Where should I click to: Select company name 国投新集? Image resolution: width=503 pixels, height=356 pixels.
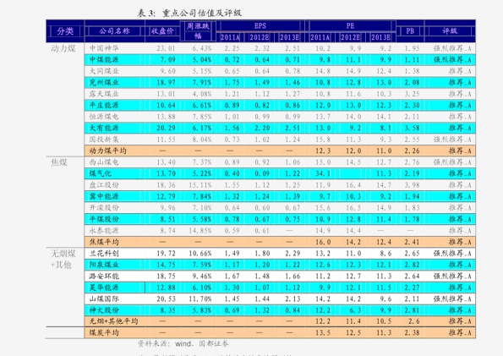(104, 140)
